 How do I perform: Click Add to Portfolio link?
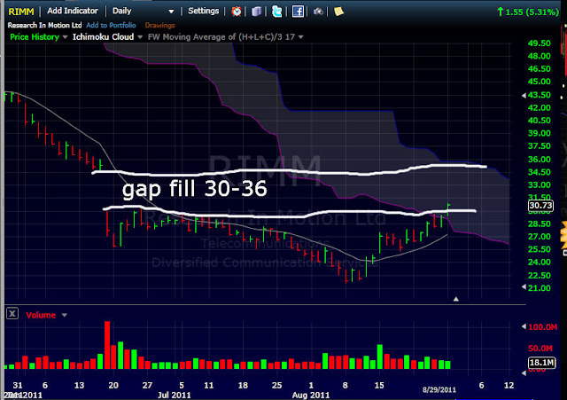111,26
